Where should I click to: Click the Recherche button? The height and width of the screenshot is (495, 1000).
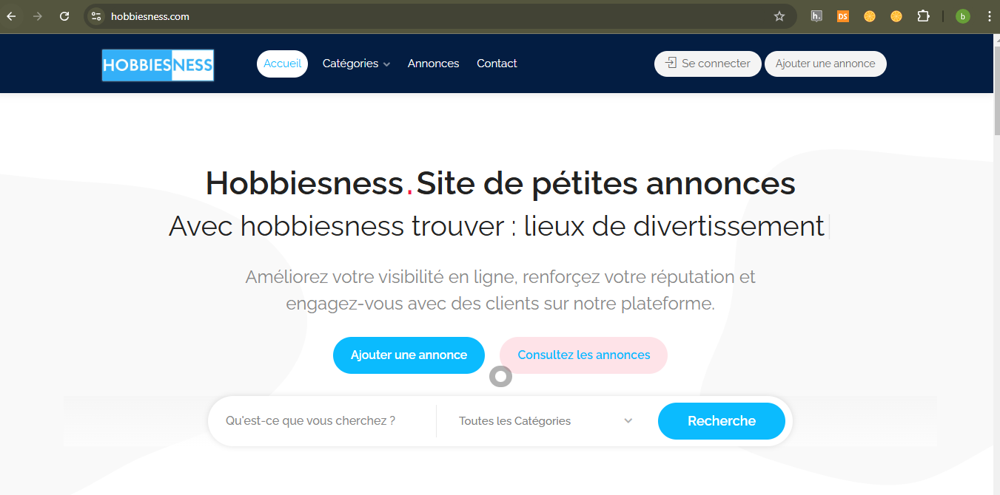(722, 421)
